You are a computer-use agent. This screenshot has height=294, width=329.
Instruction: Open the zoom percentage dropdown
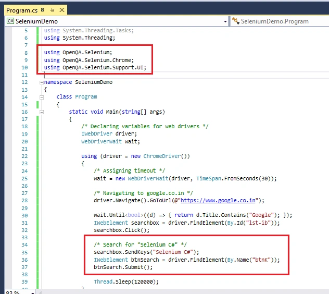(33, 292)
